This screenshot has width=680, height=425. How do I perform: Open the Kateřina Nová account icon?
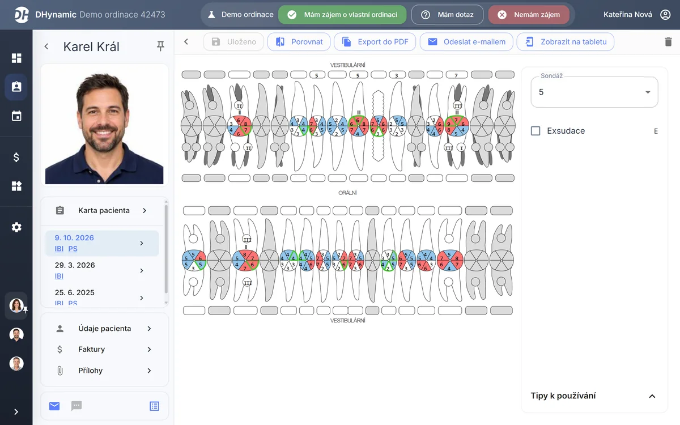(x=665, y=15)
